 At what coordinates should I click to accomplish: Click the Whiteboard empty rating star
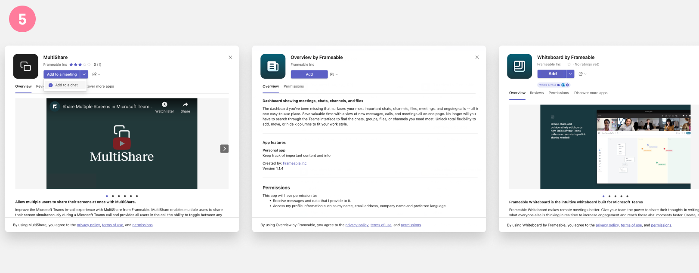[x=569, y=64]
